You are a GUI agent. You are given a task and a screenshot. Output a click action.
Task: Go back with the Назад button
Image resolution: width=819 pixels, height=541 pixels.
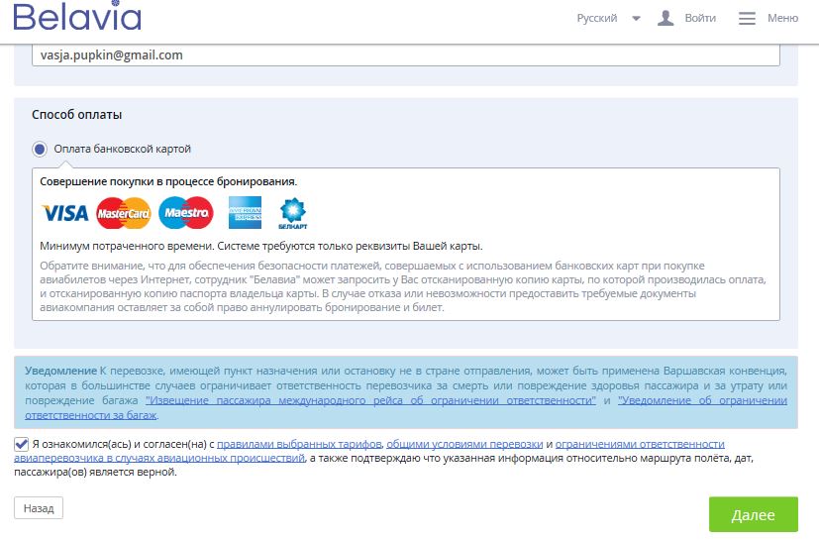point(39,507)
